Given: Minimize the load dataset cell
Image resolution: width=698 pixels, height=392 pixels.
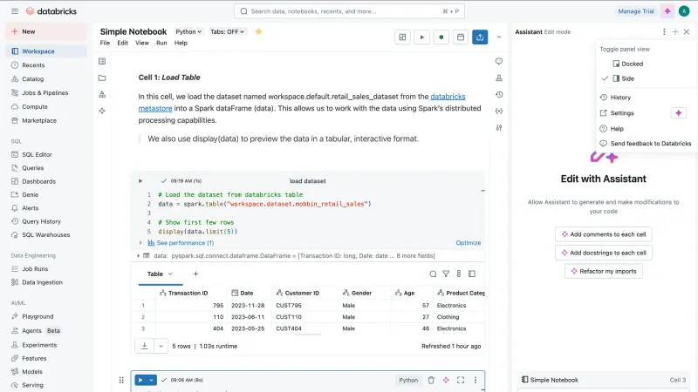Looking at the screenshot, I should 482,191.
